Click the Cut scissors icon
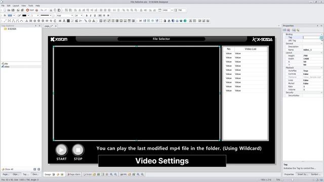 pyautogui.click(x=51, y=10)
